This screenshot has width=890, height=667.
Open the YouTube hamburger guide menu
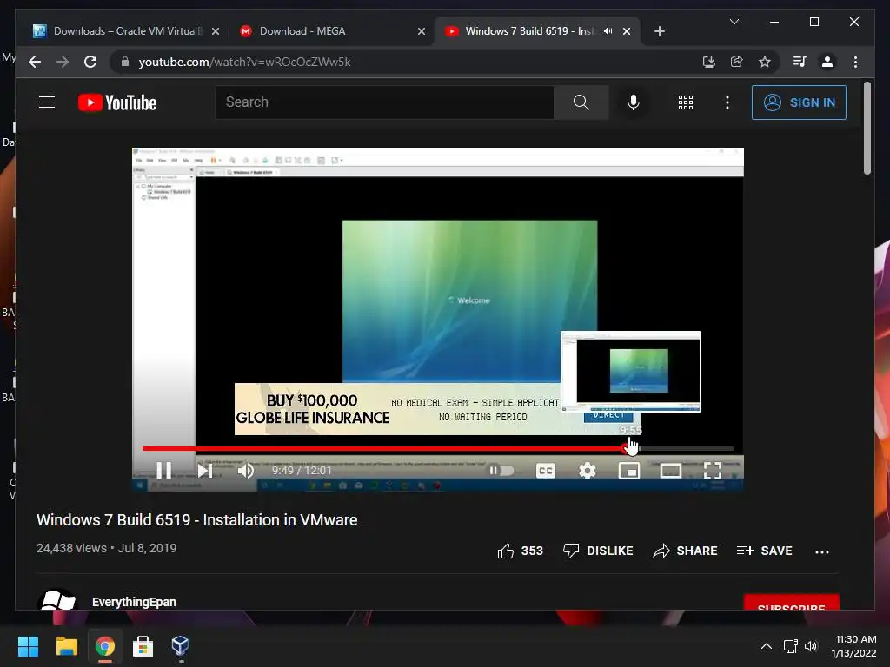coord(47,102)
